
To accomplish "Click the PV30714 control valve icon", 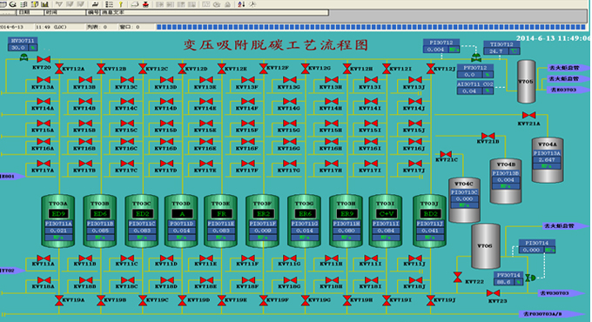I will [530, 278].
